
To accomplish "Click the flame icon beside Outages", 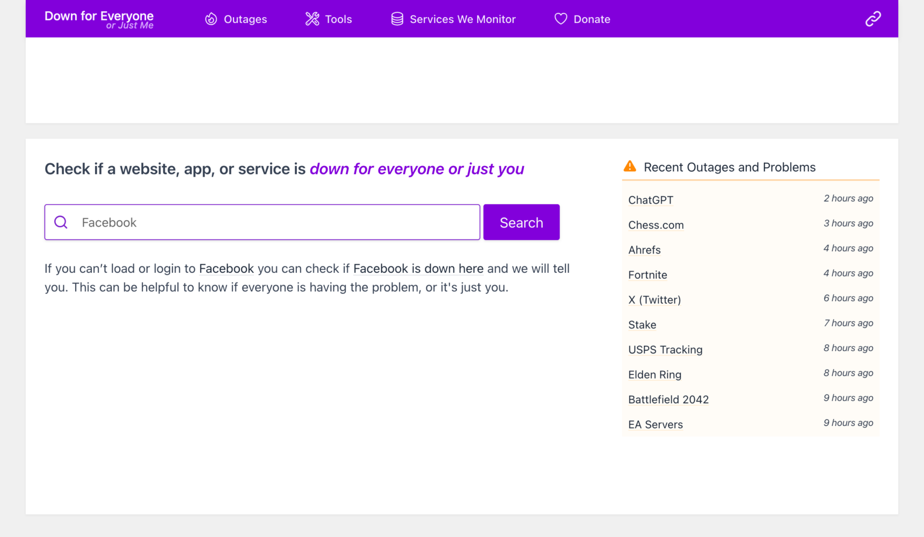I will [x=211, y=19].
